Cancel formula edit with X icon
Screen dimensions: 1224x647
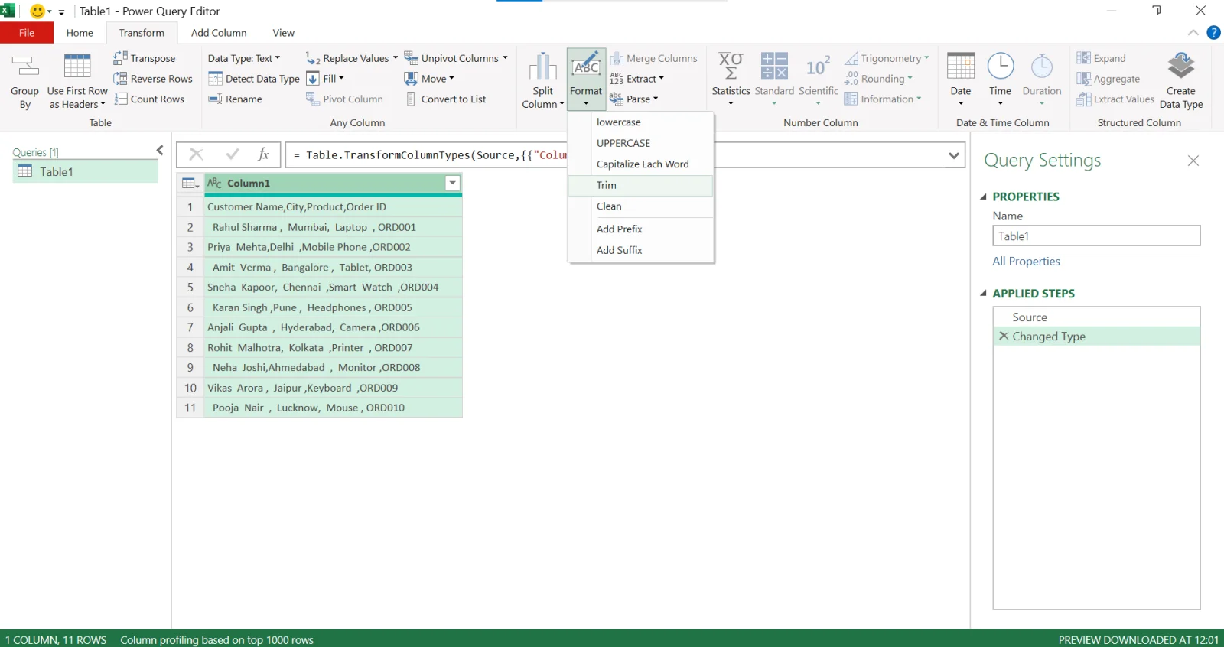[196, 154]
